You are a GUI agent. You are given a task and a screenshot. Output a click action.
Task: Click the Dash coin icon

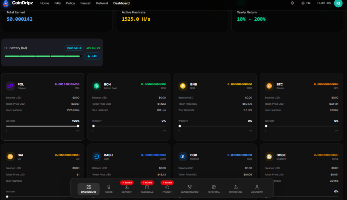pos(97,157)
